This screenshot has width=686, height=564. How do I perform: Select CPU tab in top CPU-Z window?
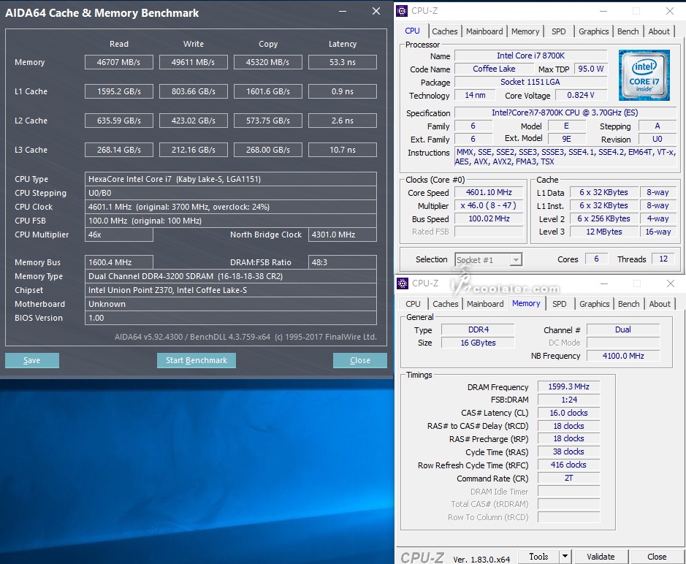(412, 31)
